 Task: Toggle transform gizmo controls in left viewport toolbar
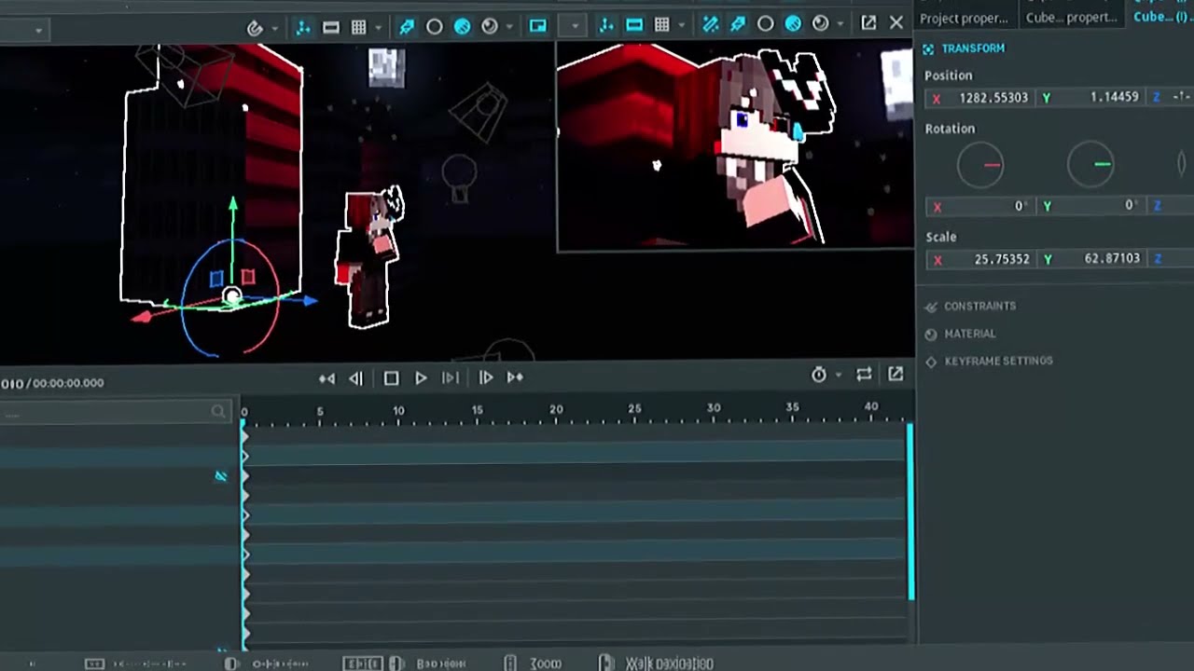303,28
